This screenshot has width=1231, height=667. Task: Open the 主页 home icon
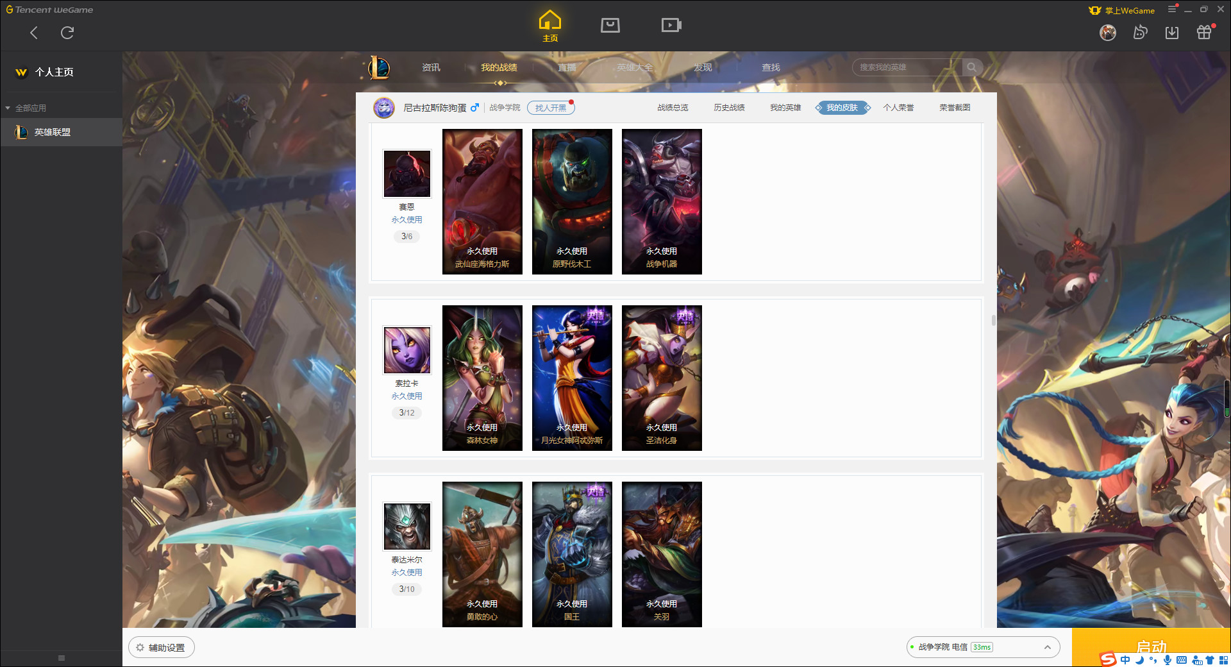pyautogui.click(x=550, y=26)
